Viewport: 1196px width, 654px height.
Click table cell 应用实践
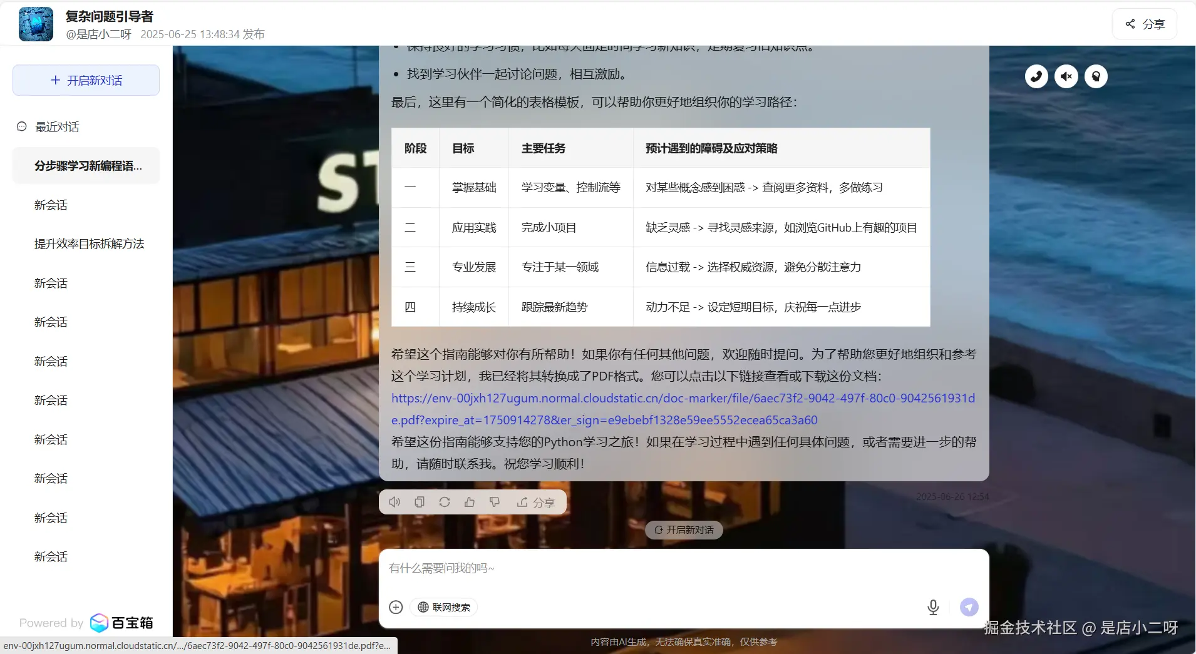pyautogui.click(x=474, y=228)
